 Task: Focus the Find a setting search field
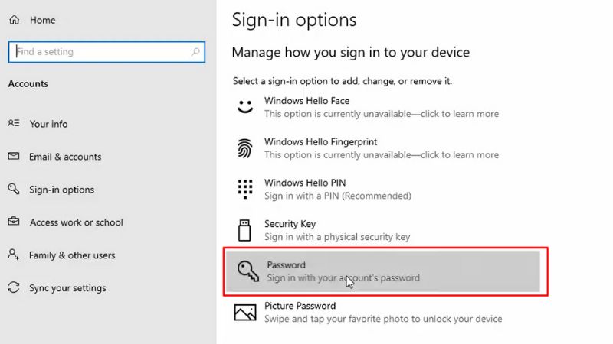107,52
